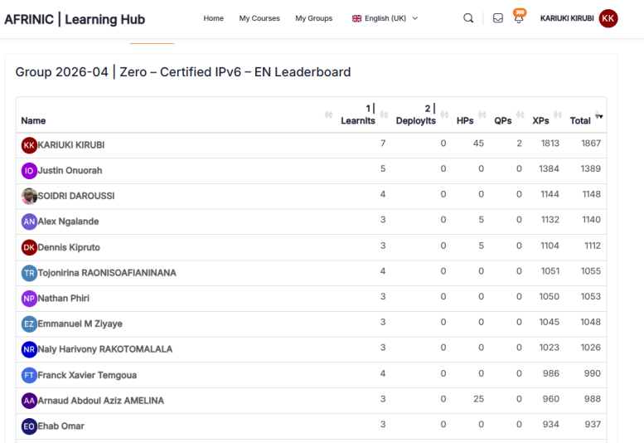Select the XPs value 1051

tap(550, 270)
